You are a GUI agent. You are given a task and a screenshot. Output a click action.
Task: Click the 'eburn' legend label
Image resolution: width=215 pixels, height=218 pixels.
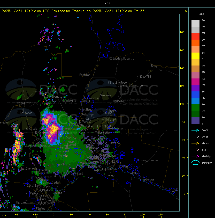tap(205, 143)
